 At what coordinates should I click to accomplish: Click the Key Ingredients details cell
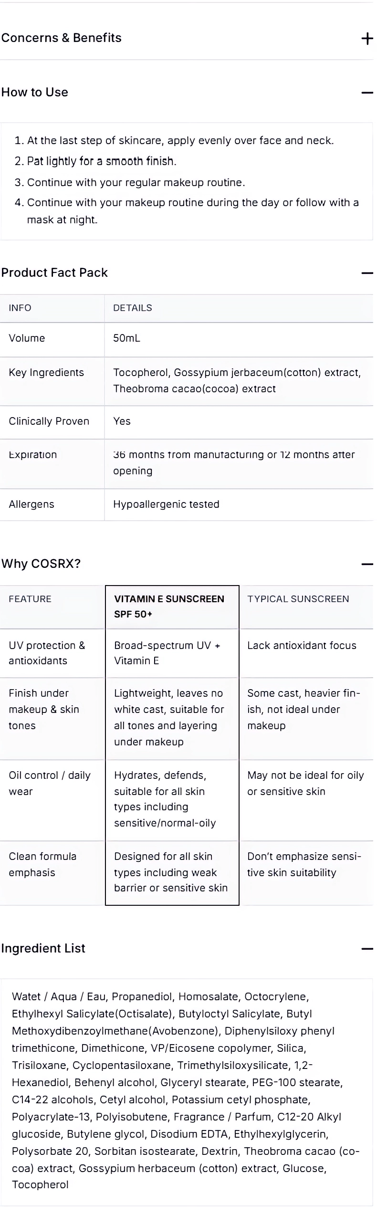pyautogui.click(x=239, y=381)
